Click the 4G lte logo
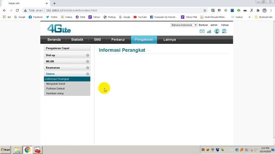The image size is (275, 154). [x=59, y=29]
